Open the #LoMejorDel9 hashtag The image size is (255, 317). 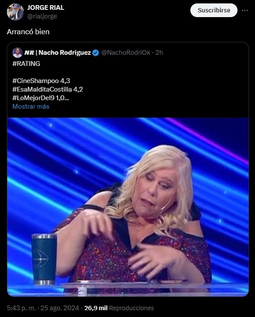(x=33, y=98)
